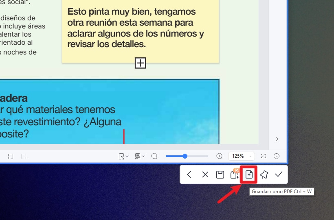Expand the sticky note plus box
Image resolution: width=334 pixels, height=220 pixels.
pos(140,63)
